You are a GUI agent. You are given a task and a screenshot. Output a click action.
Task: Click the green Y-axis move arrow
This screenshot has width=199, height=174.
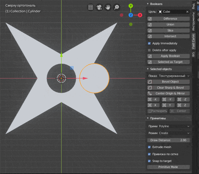point(61,55)
